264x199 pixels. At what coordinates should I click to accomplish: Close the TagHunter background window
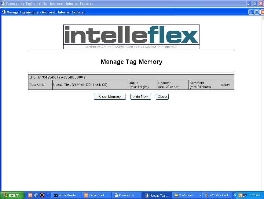click(x=261, y=3)
